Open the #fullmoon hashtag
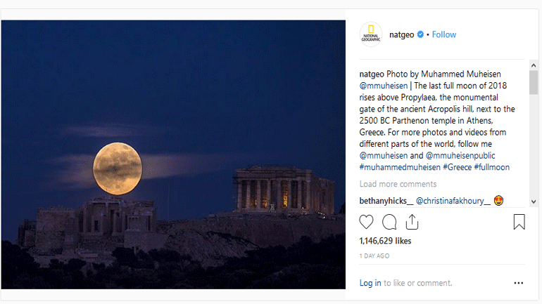Viewport: 542px width, 304px height. click(492, 167)
